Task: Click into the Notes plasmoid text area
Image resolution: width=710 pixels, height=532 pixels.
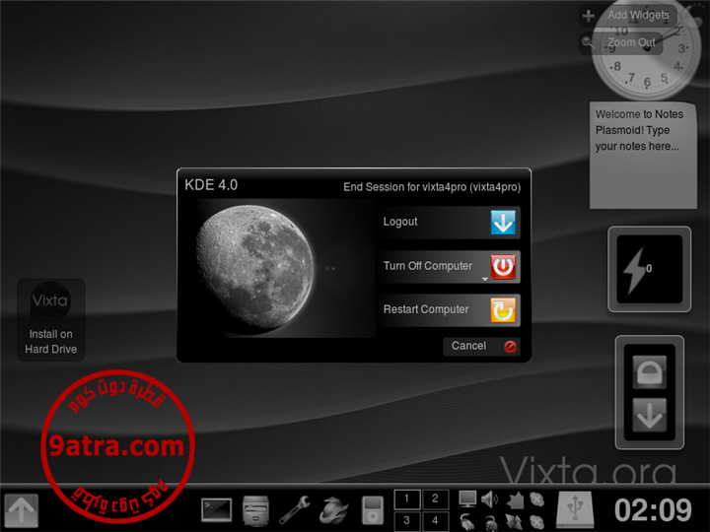Action: coord(643,156)
